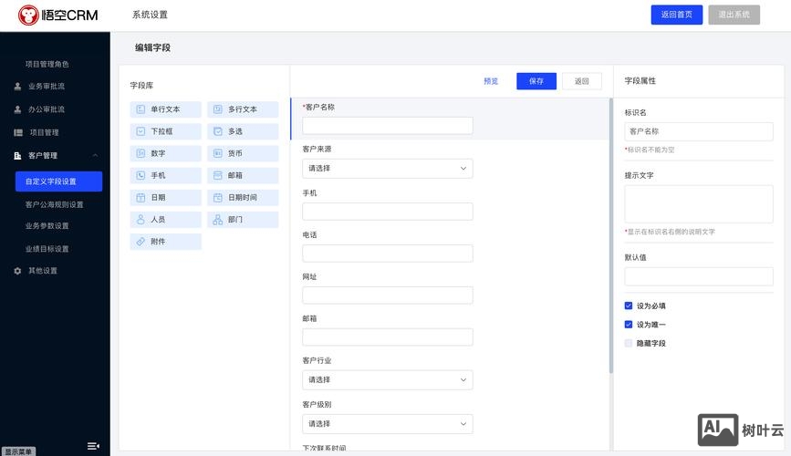
Task: Focus the 手机 form input
Action: tap(388, 212)
